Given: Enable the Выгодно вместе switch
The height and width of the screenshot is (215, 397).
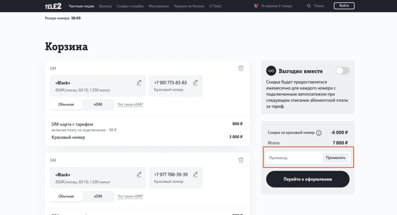Looking at the screenshot, I should 342,71.
